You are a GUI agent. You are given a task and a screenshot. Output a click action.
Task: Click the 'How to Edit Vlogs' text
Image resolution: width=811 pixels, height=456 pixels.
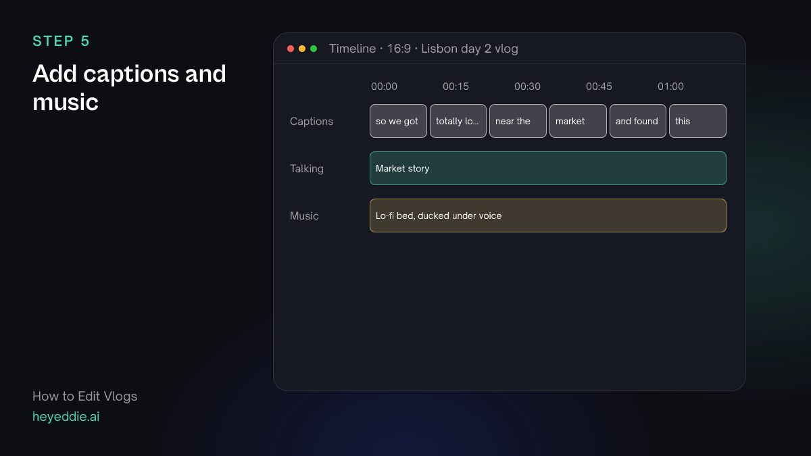(84, 397)
